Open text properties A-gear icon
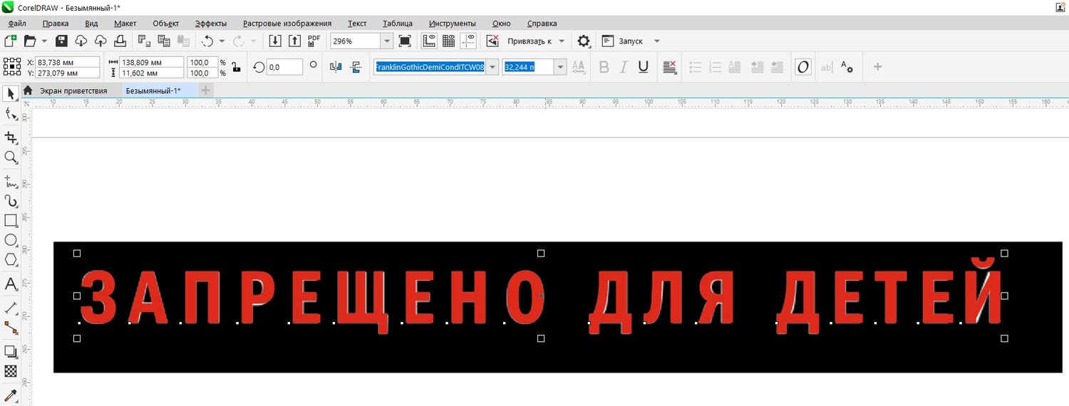This screenshot has width=1069, height=406. tap(847, 67)
